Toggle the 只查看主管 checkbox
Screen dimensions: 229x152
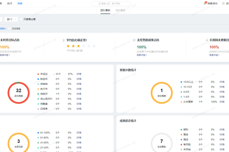pyautogui.click(x=21, y=19)
